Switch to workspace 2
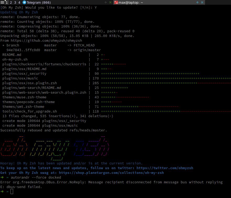This screenshot has height=198, width=231. tap(11, 3)
